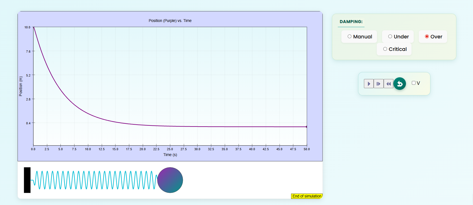Click the DAMPING: heading
Viewport: 473px width, 205px height.
coord(351,22)
